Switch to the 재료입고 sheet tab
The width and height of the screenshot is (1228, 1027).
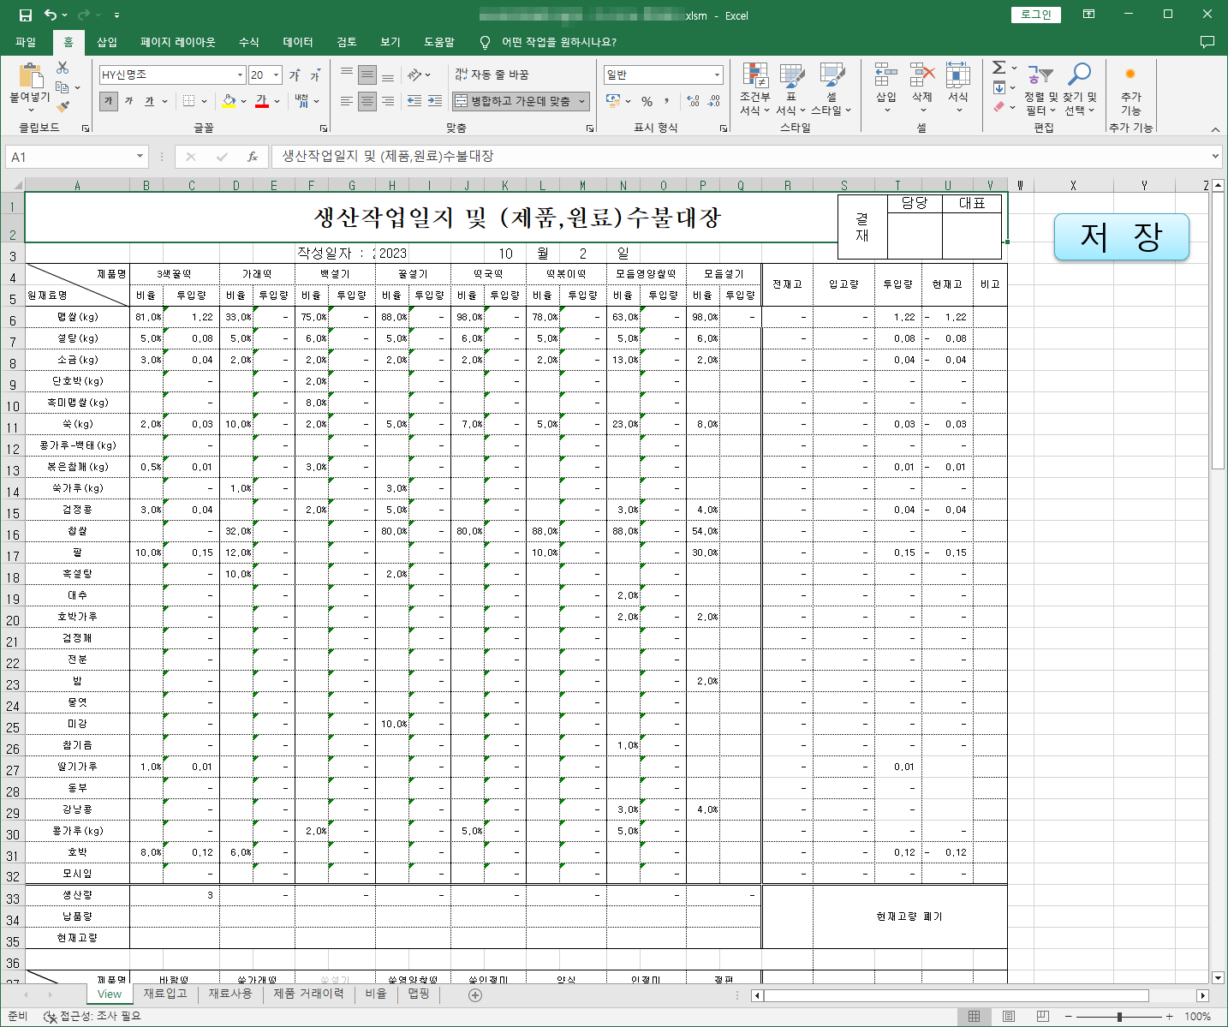(165, 994)
